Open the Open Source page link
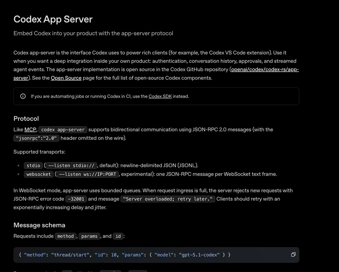 66,78
